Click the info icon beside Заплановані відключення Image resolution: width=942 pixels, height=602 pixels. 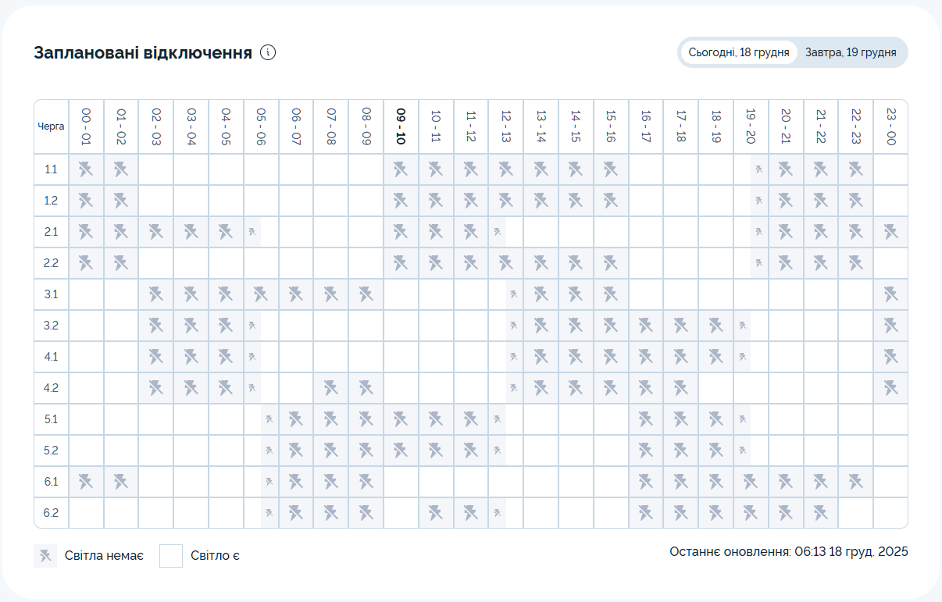[x=268, y=53]
